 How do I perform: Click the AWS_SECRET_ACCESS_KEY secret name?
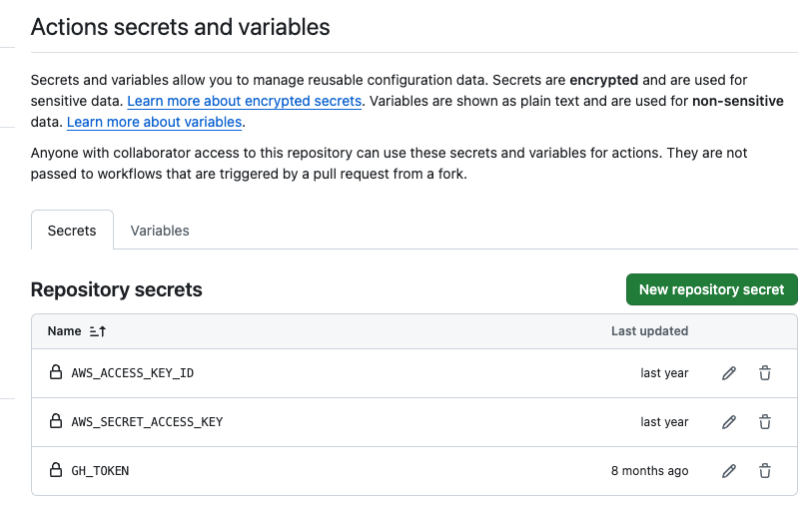(147, 422)
